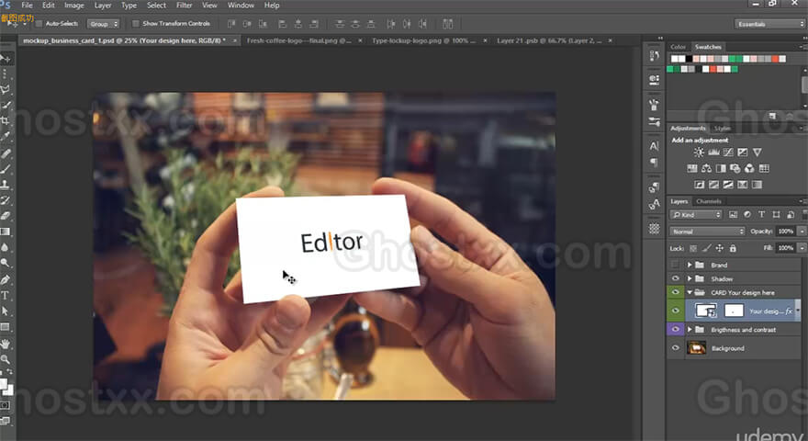Image resolution: width=808 pixels, height=441 pixels.
Task: Add a Photo Filter adjustment
Action: [x=735, y=168]
